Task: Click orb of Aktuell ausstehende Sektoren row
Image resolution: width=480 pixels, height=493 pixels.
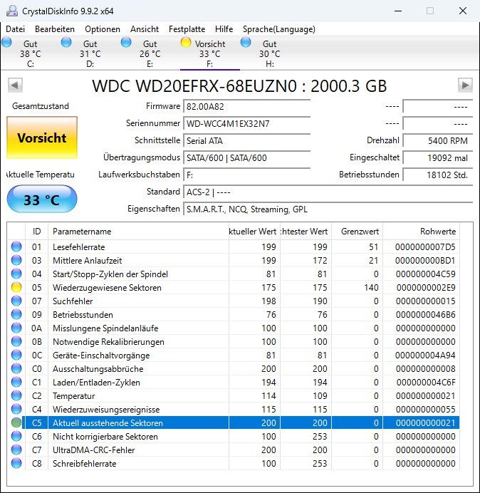Action: point(16,423)
